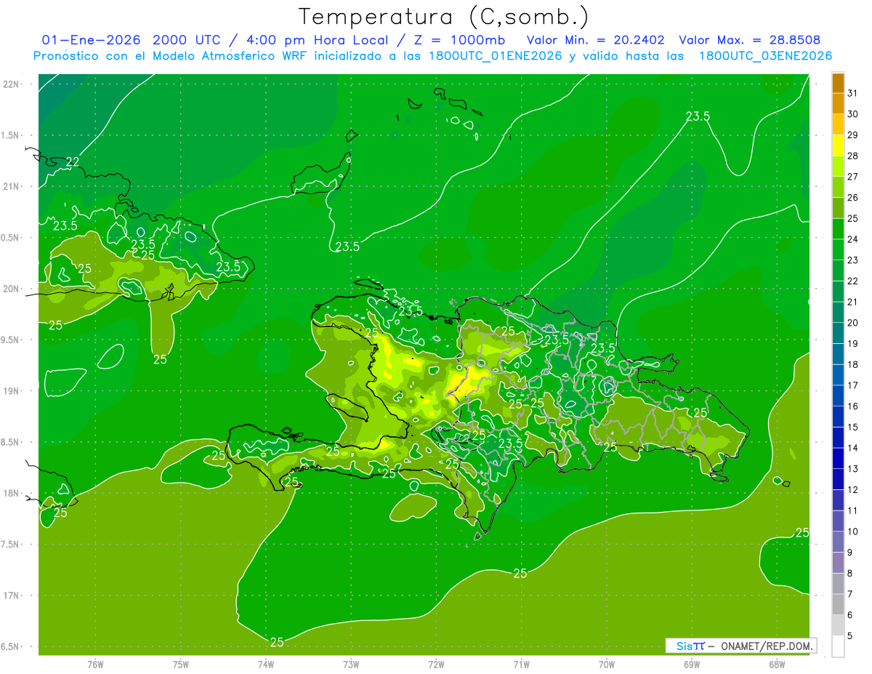Pick the brown-orange swatch above 31 on the scale
This screenshot has height=674, width=872.
tap(838, 83)
